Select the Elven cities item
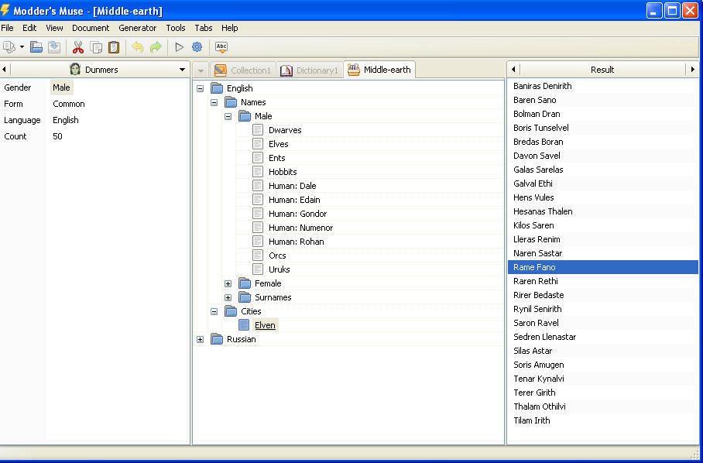This screenshot has height=463, width=703. pos(265,325)
